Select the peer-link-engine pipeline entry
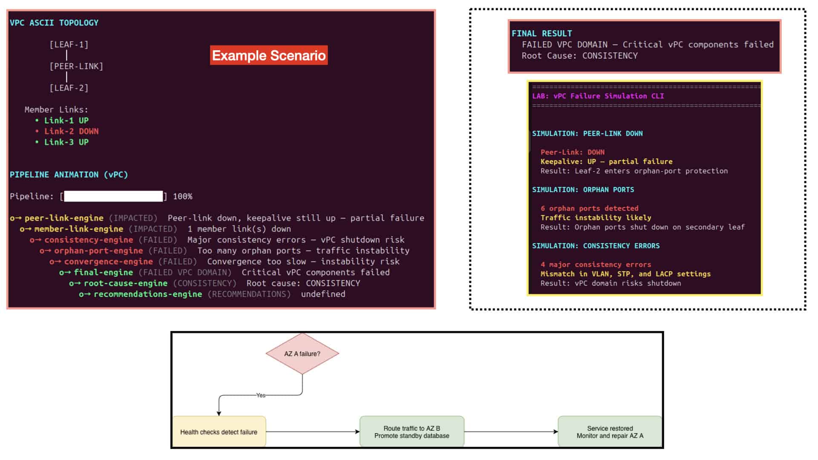The width and height of the screenshot is (818, 460). tap(217, 218)
